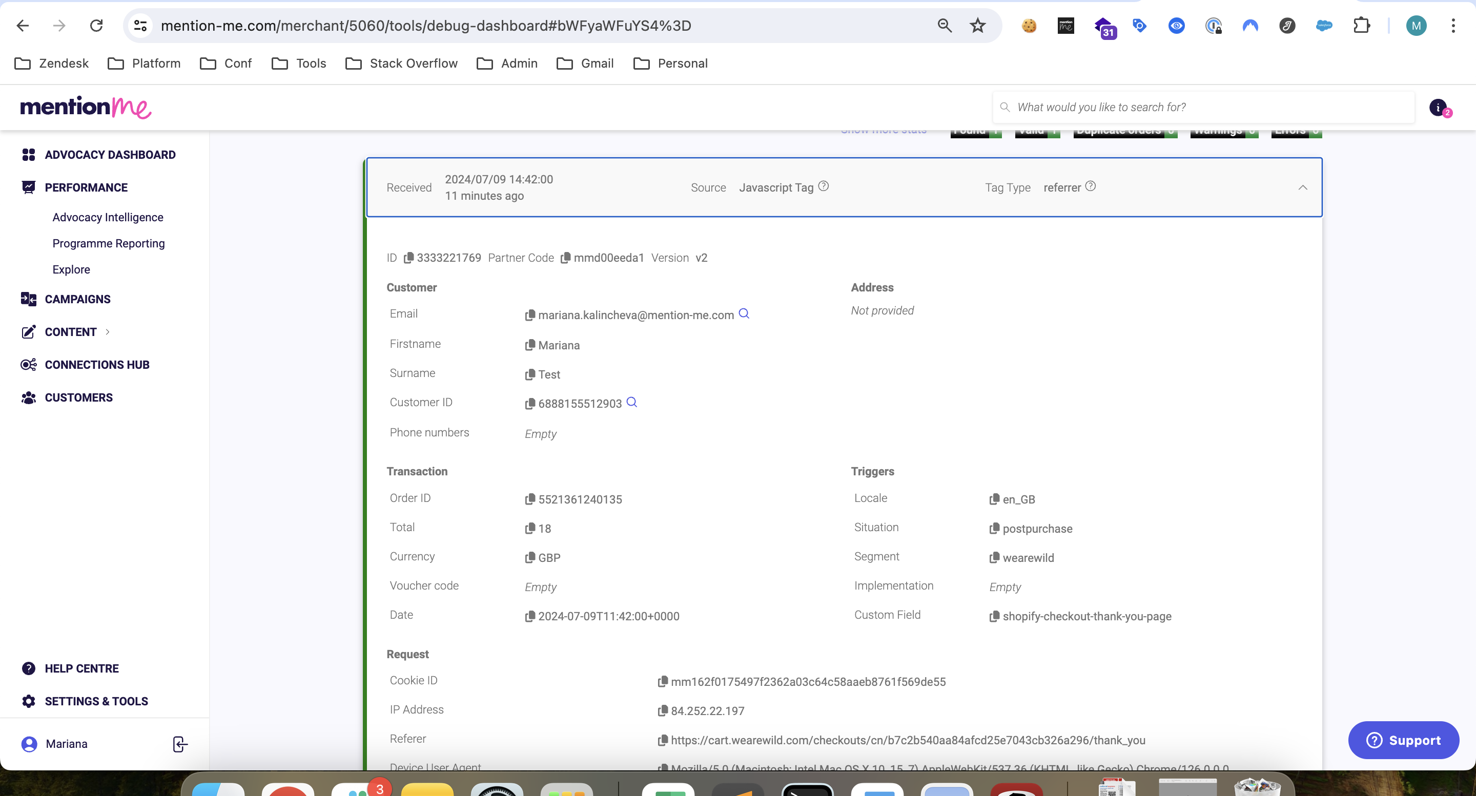Bookmark this page with the star icon
The image size is (1476, 796).
point(977,26)
